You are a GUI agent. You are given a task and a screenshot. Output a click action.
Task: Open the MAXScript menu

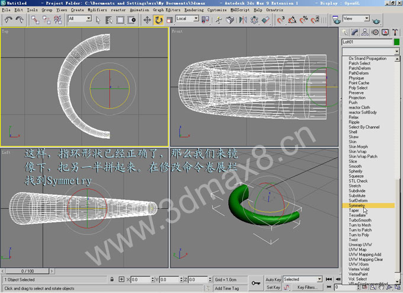(x=240, y=9)
